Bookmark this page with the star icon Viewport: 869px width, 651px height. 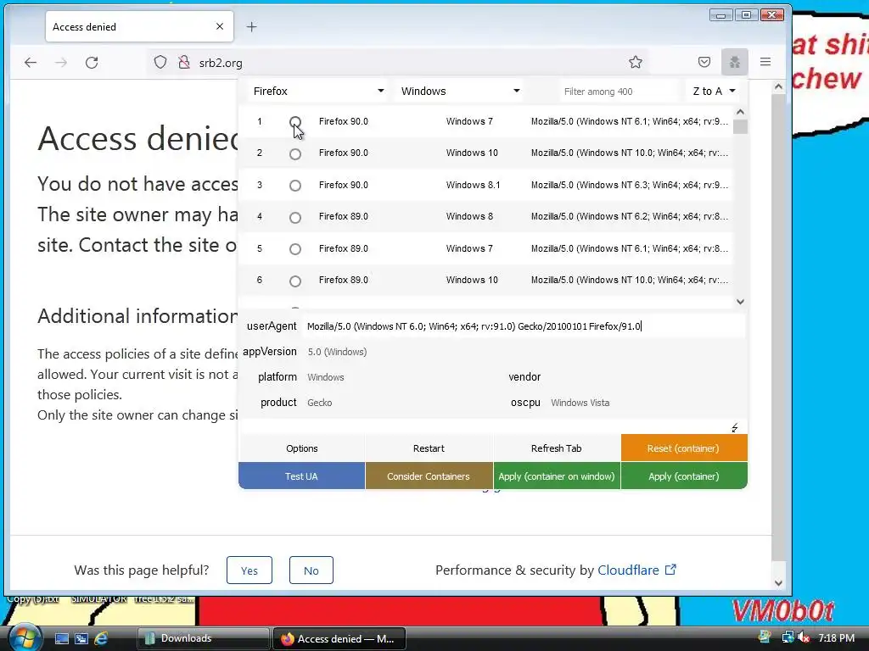pos(636,62)
